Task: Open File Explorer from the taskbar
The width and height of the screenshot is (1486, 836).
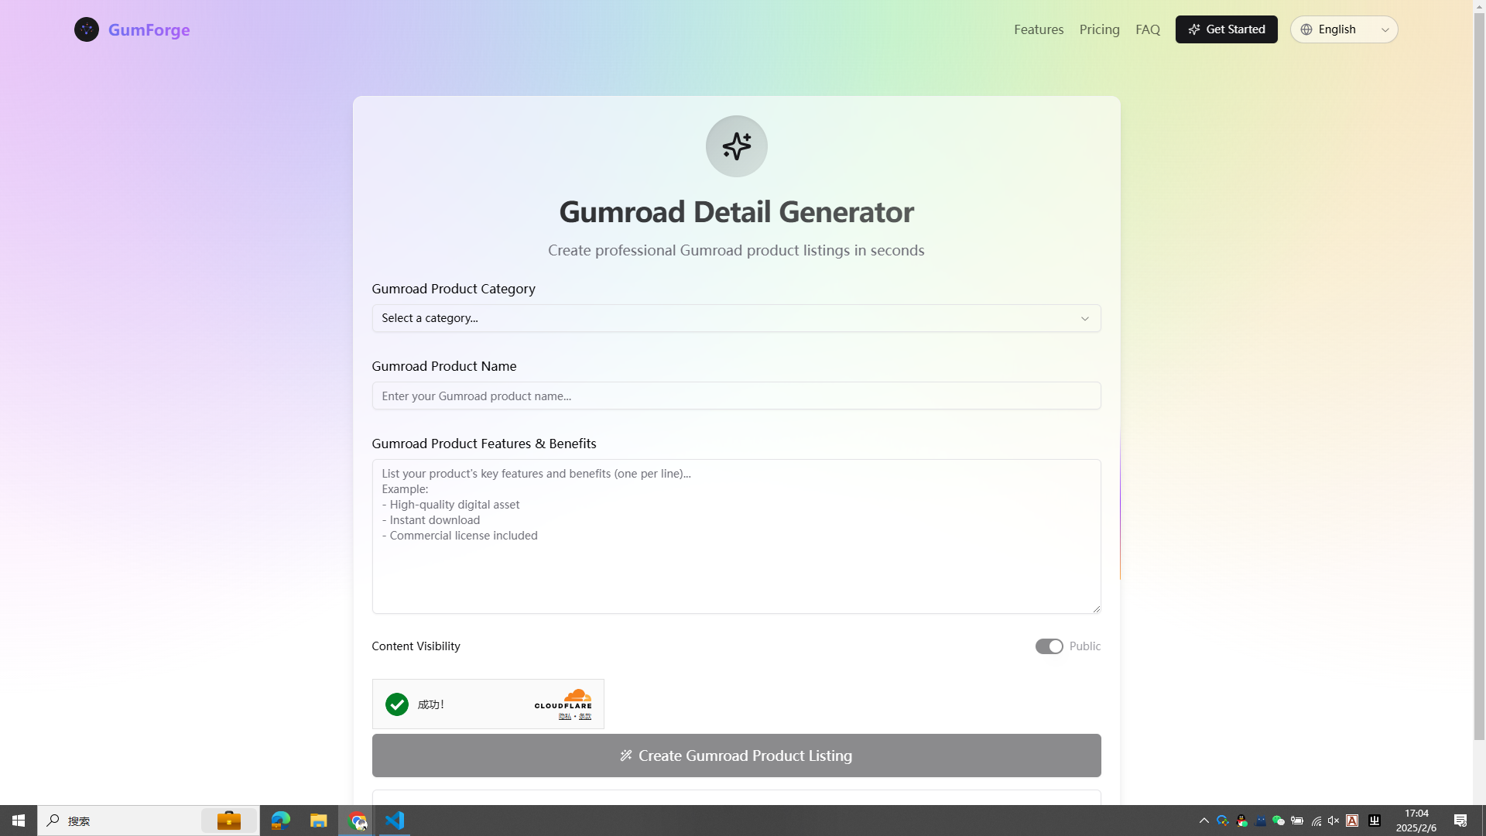Action: tap(318, 821)
